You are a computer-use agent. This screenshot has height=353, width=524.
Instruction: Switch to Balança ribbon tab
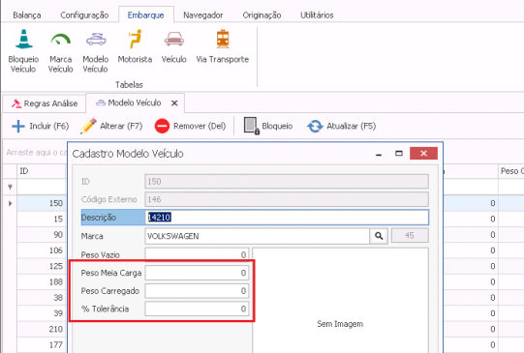[27, 15]
